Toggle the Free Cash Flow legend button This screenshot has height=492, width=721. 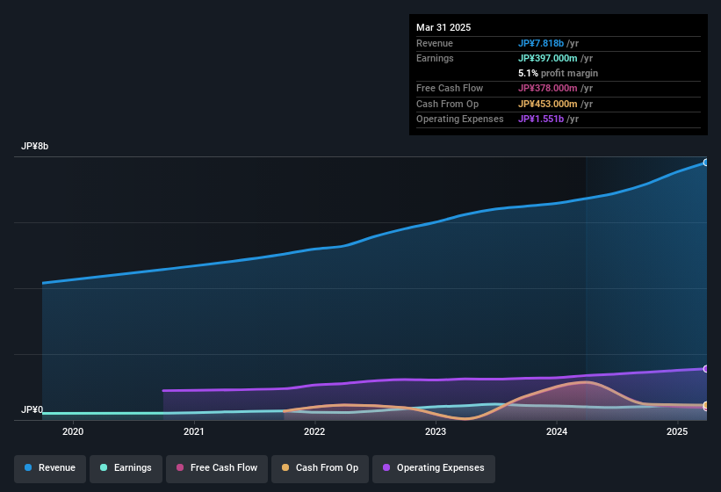coord(217,468)
